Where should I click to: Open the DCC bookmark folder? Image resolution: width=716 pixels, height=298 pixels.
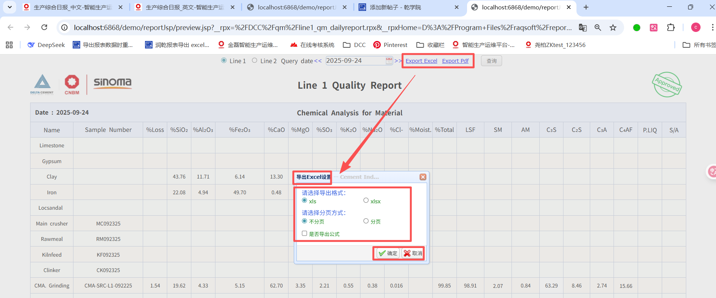click(354, 45)
